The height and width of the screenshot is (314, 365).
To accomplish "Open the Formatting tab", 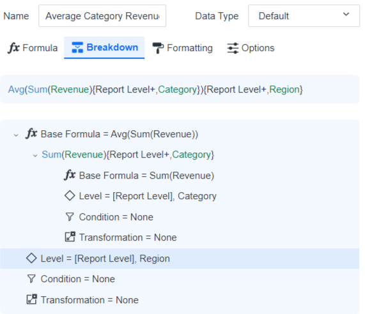I will pos(183,48).
